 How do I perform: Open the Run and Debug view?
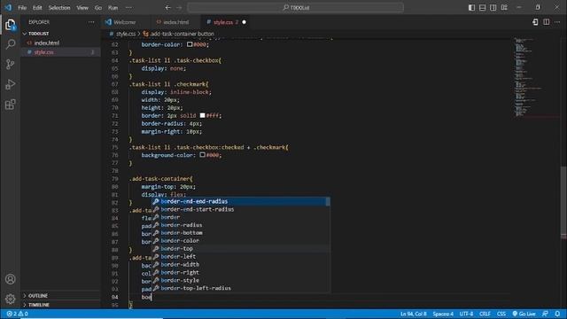pos(10,84)
